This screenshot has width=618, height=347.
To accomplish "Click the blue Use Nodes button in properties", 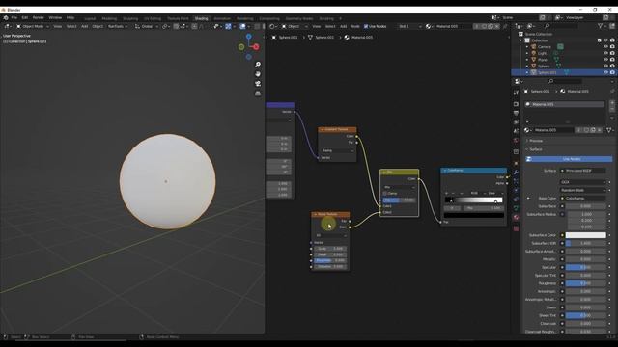I will point(569,159).
